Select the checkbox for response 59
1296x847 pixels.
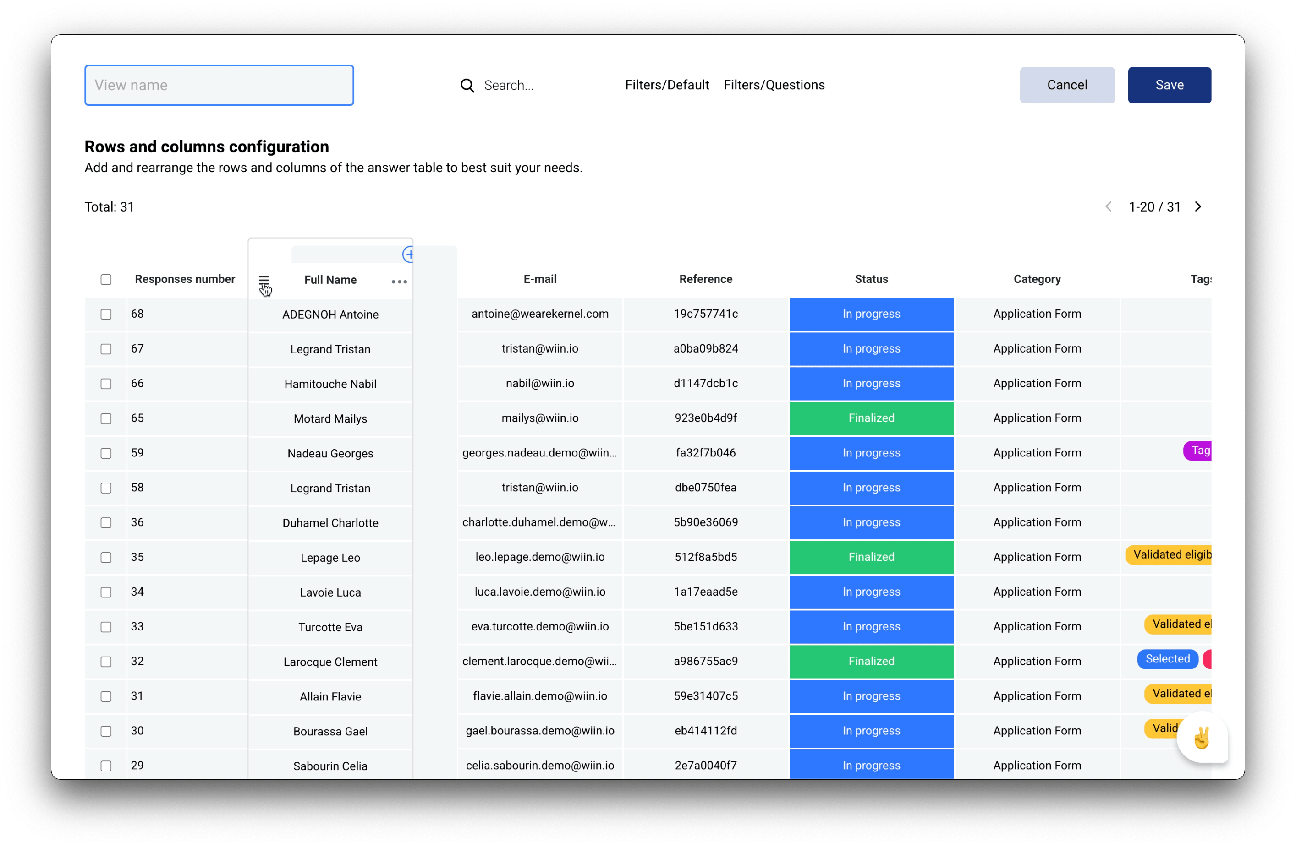106,453
